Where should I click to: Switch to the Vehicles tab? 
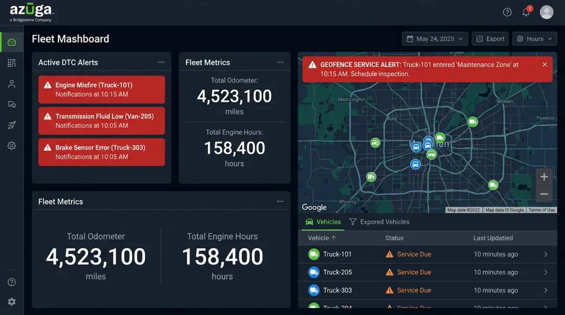pos(323,222)
